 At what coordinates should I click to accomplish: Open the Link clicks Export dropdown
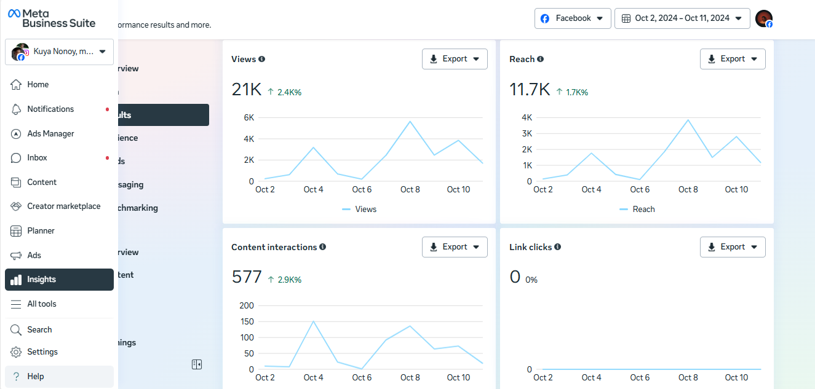coord(733,247)
